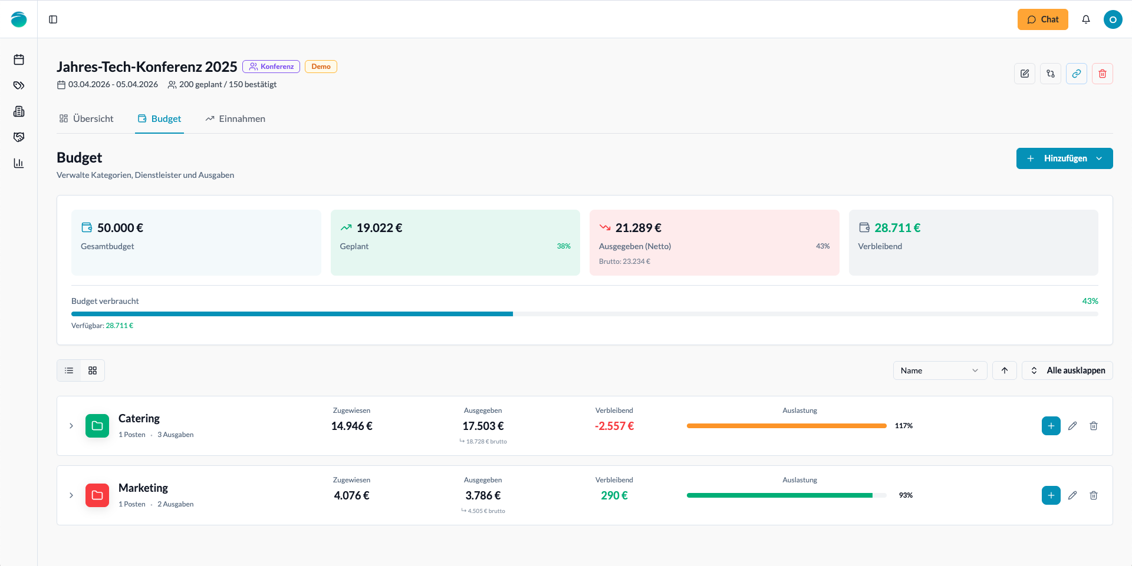Toggle the sidebar panel icon
Viewport: 1132px width, 566px height.
point(53,19)
